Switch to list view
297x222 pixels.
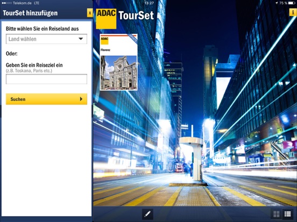coord(287,214)
